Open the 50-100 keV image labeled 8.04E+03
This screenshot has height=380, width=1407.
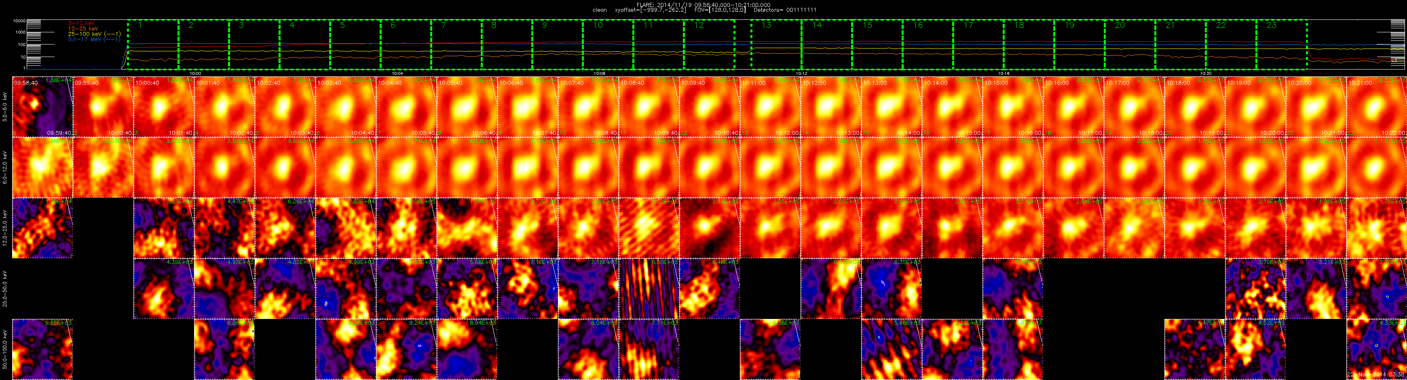click(x=588, y=349)
